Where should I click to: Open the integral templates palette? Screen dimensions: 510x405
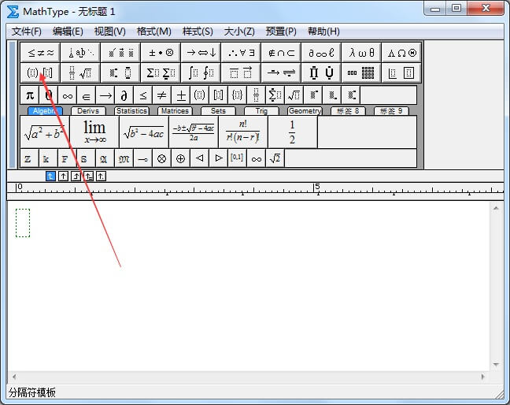201,72
